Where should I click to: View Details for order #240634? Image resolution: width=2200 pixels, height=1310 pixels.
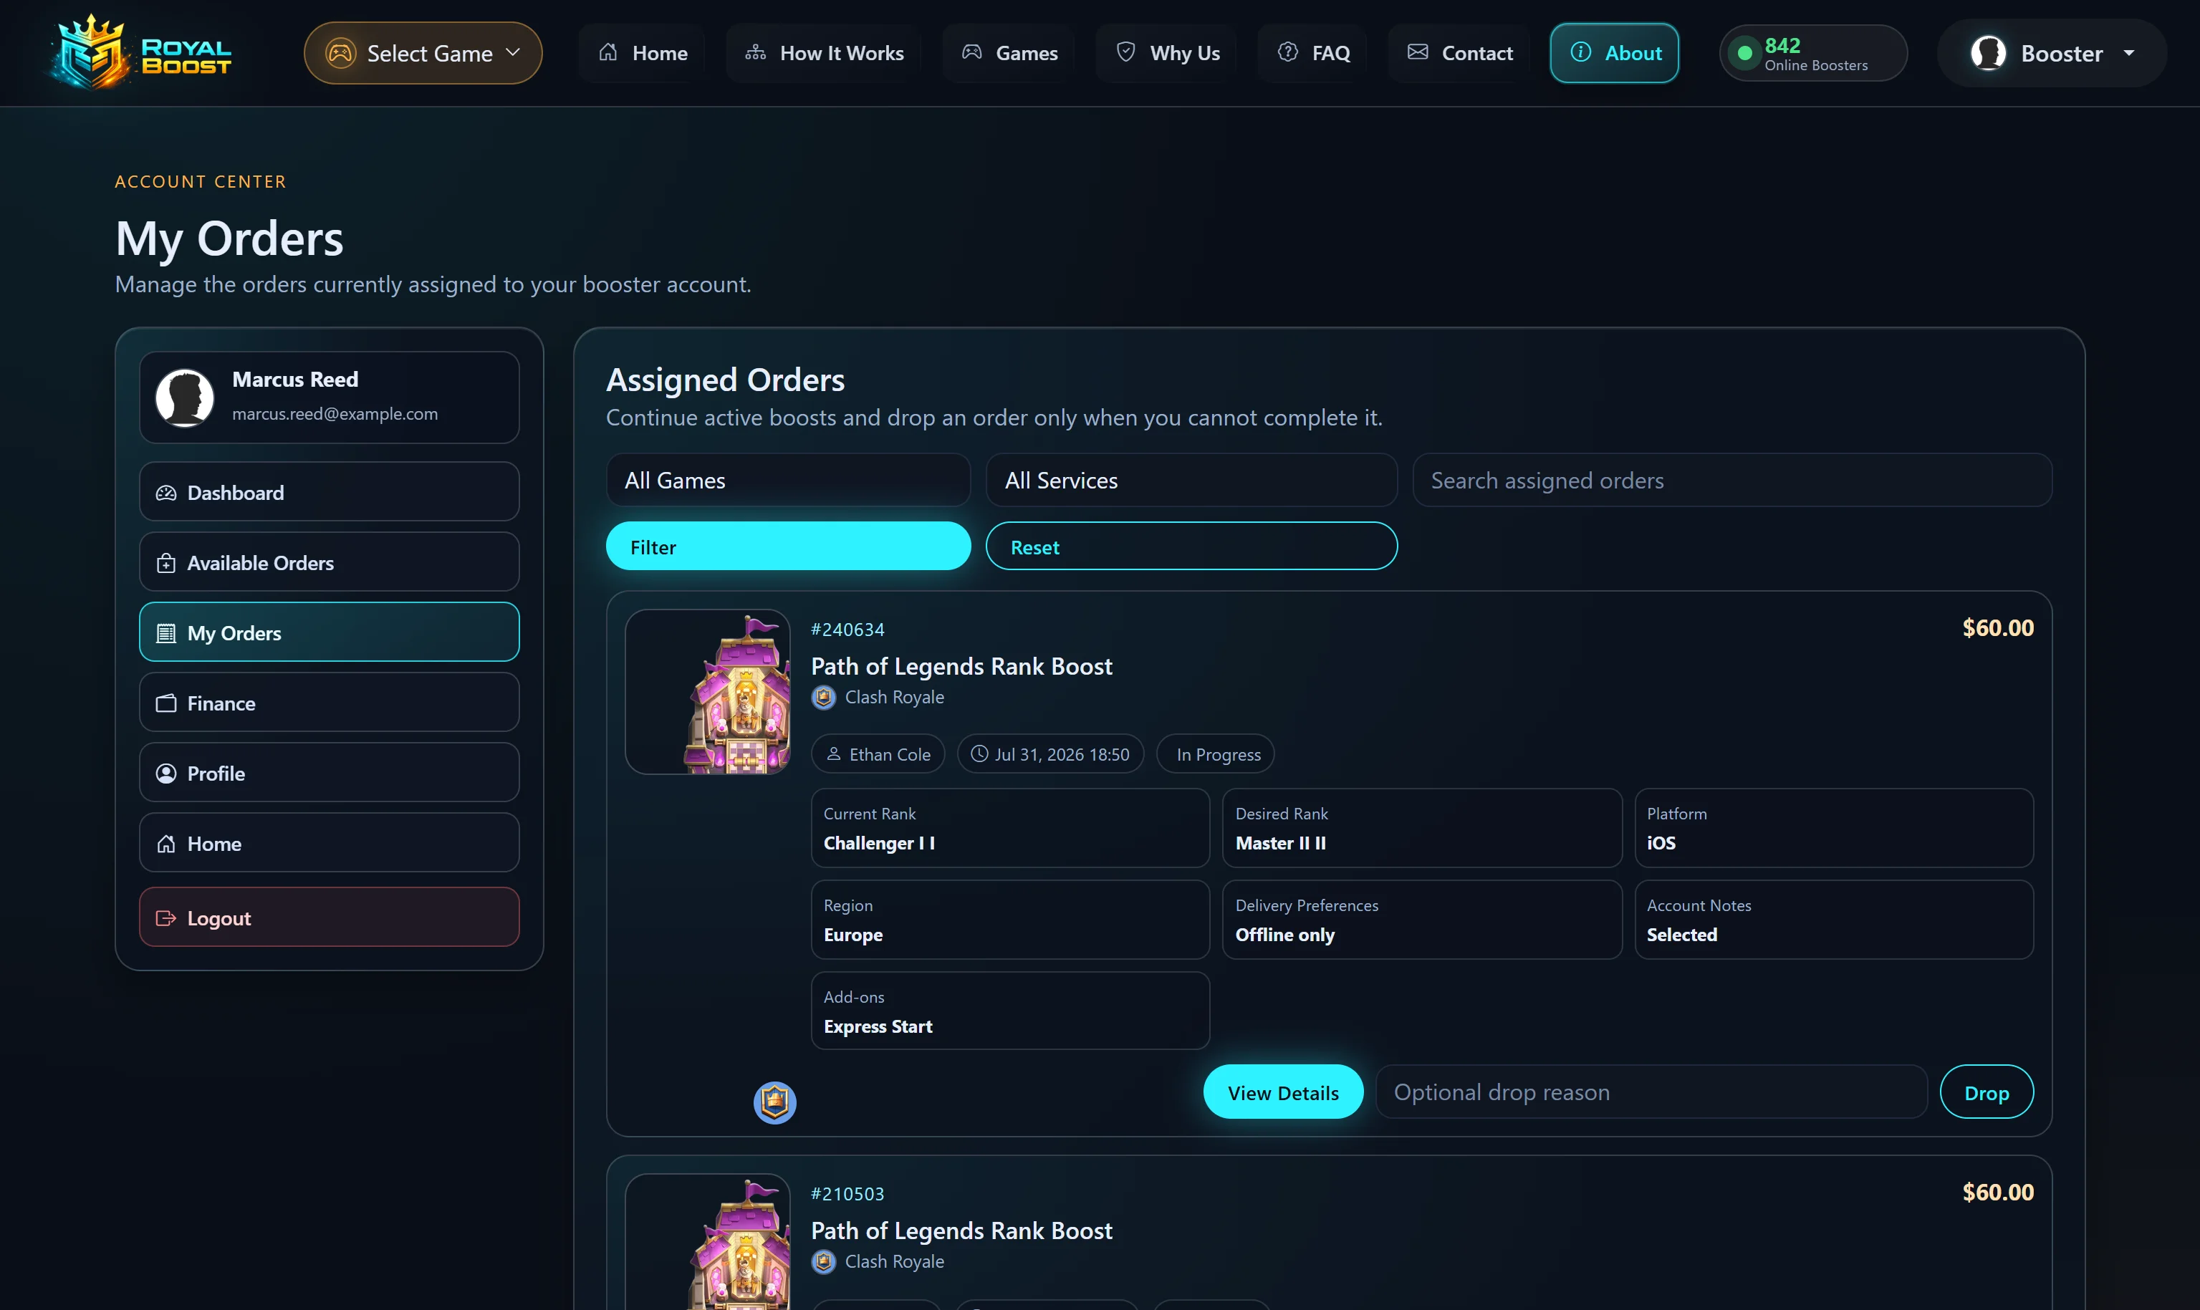tap(1283, 1092)
